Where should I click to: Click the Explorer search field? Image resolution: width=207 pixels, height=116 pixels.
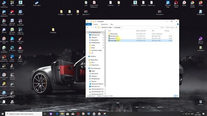[171, 27]
